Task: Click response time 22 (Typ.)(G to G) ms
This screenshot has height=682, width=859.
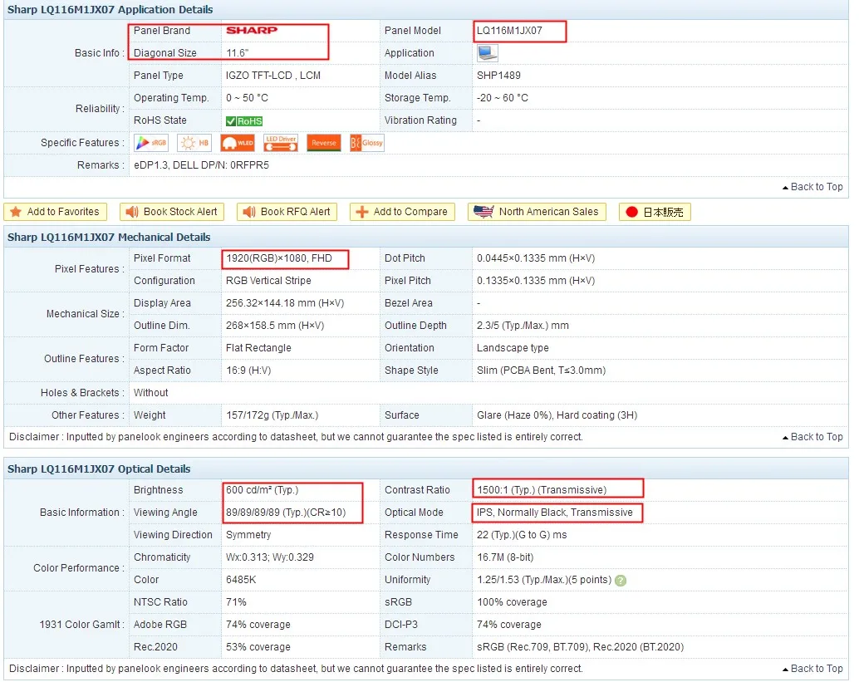Action: pyautogui.click(x=522, y=535)
